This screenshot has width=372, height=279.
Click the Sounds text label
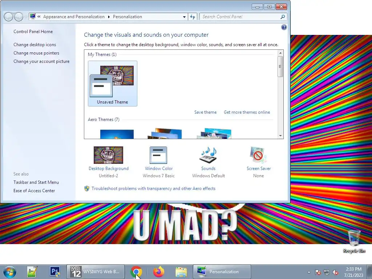pos(208,169)
